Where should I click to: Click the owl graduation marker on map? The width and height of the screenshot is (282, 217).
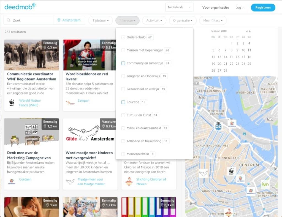click(x=218, y=126)
